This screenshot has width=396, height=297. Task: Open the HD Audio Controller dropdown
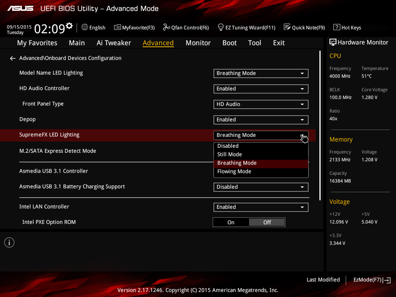[x=261, y=89]
